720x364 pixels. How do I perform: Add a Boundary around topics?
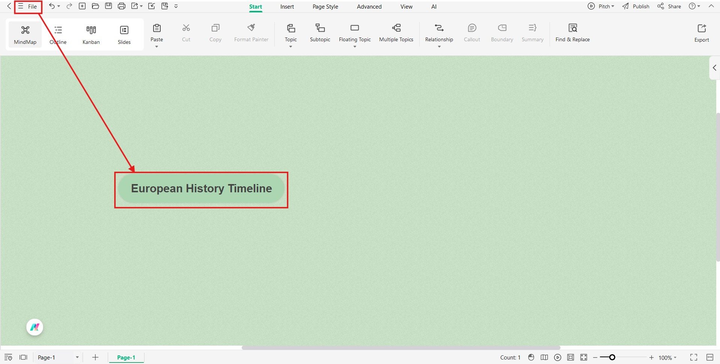pyautogui.click(x=502, y=33)
